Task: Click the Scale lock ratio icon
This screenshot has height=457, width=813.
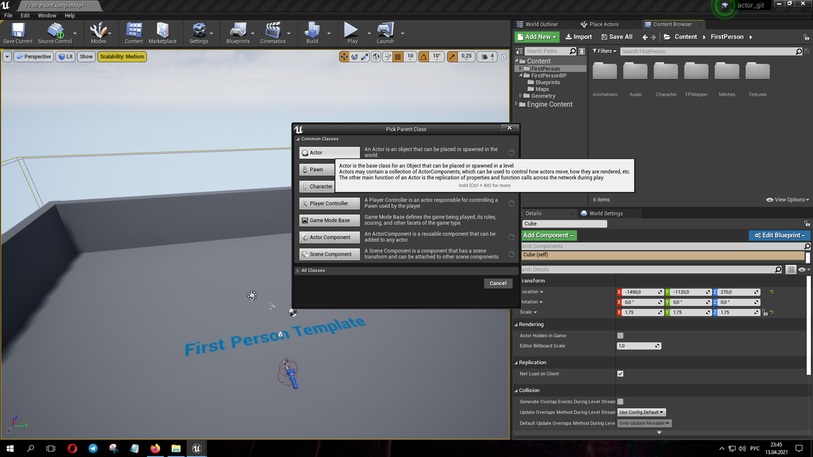Action: coord(765,313)
